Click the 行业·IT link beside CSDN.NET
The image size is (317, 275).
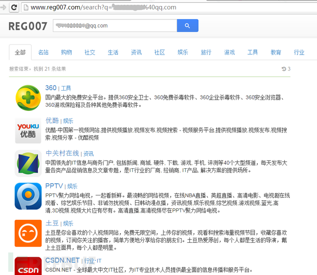(x=93, y=261)
